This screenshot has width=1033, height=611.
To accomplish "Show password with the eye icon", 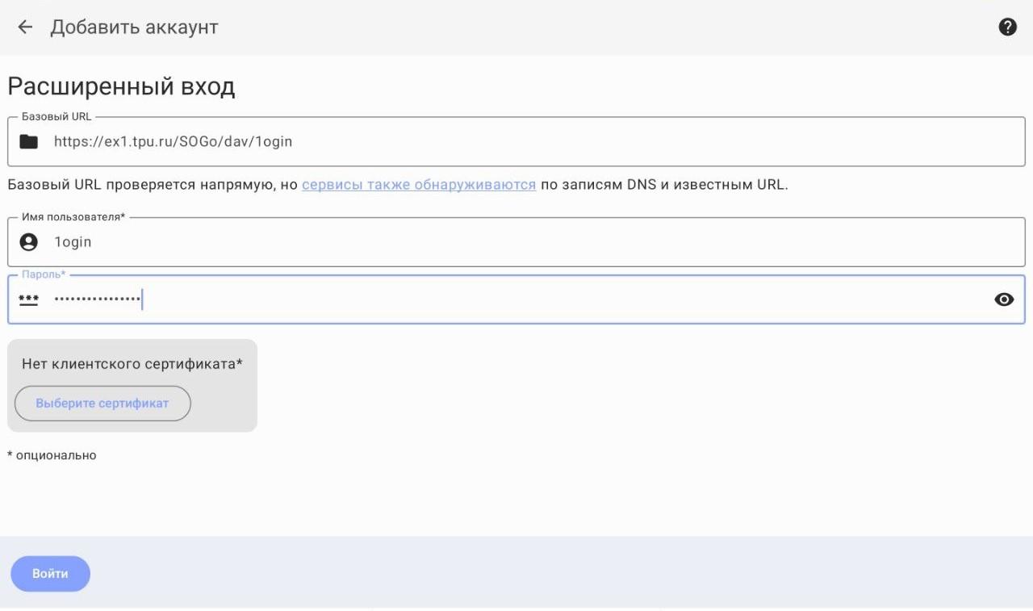I will [x=1004, y=300].
